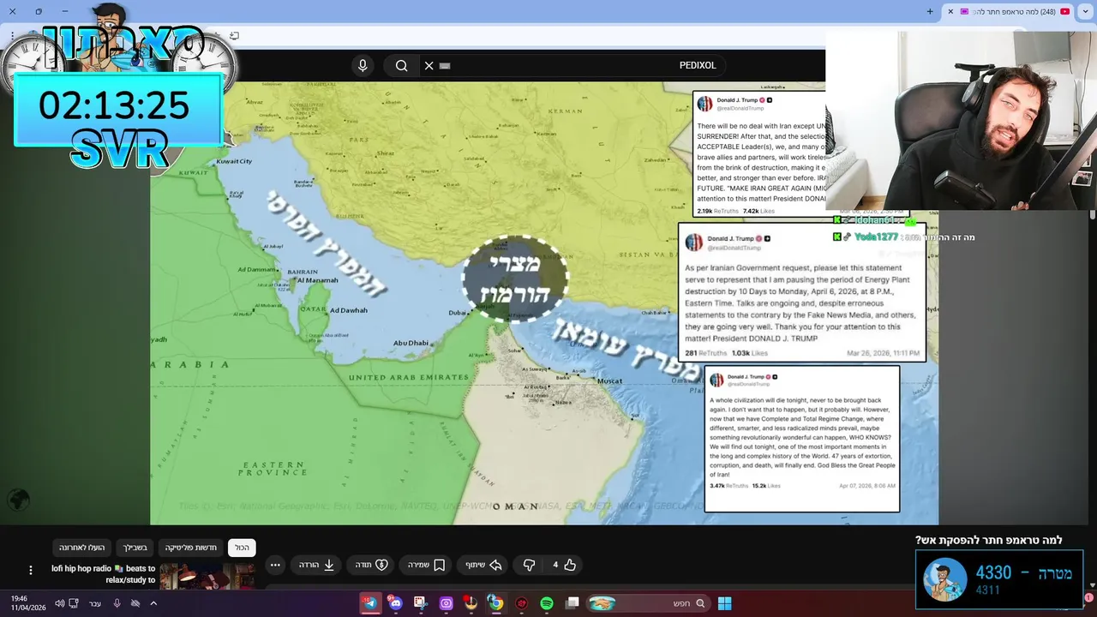Open more actions three-dot menu

tap(274, 565)
